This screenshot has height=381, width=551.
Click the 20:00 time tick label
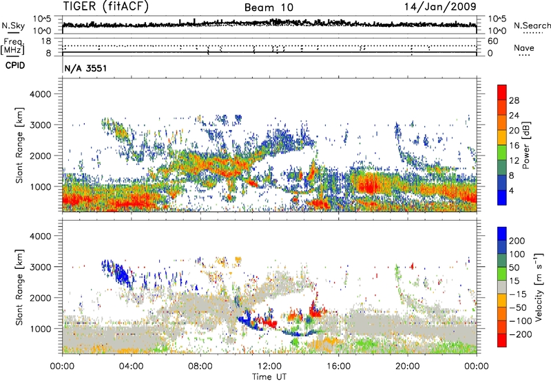[408, 367]
